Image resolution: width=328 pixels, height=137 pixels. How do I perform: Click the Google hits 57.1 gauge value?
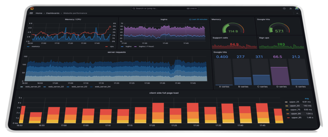coord(279,31)
